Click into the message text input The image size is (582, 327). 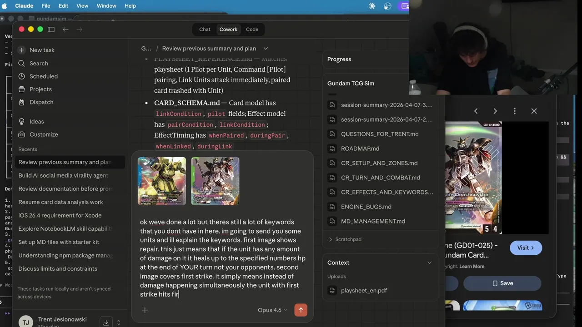[222, 258]
